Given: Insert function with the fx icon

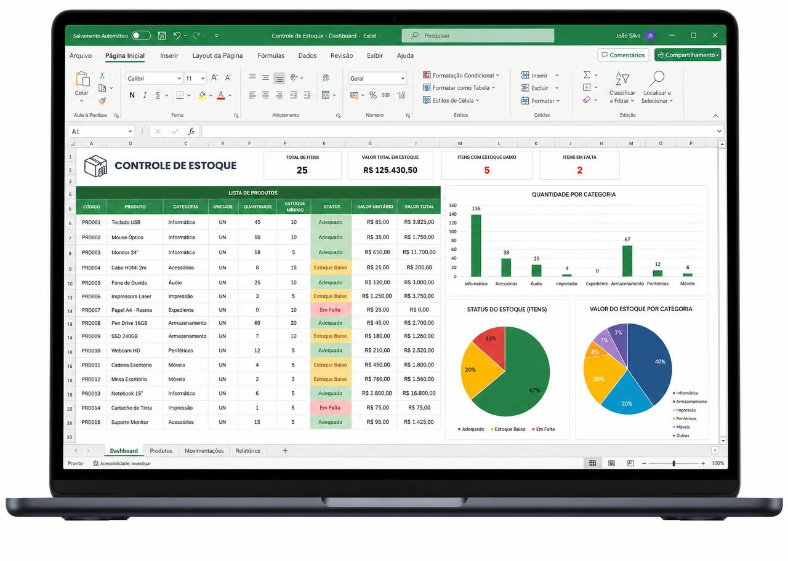Looking at the screenshot, I should (x=191, y=131).
